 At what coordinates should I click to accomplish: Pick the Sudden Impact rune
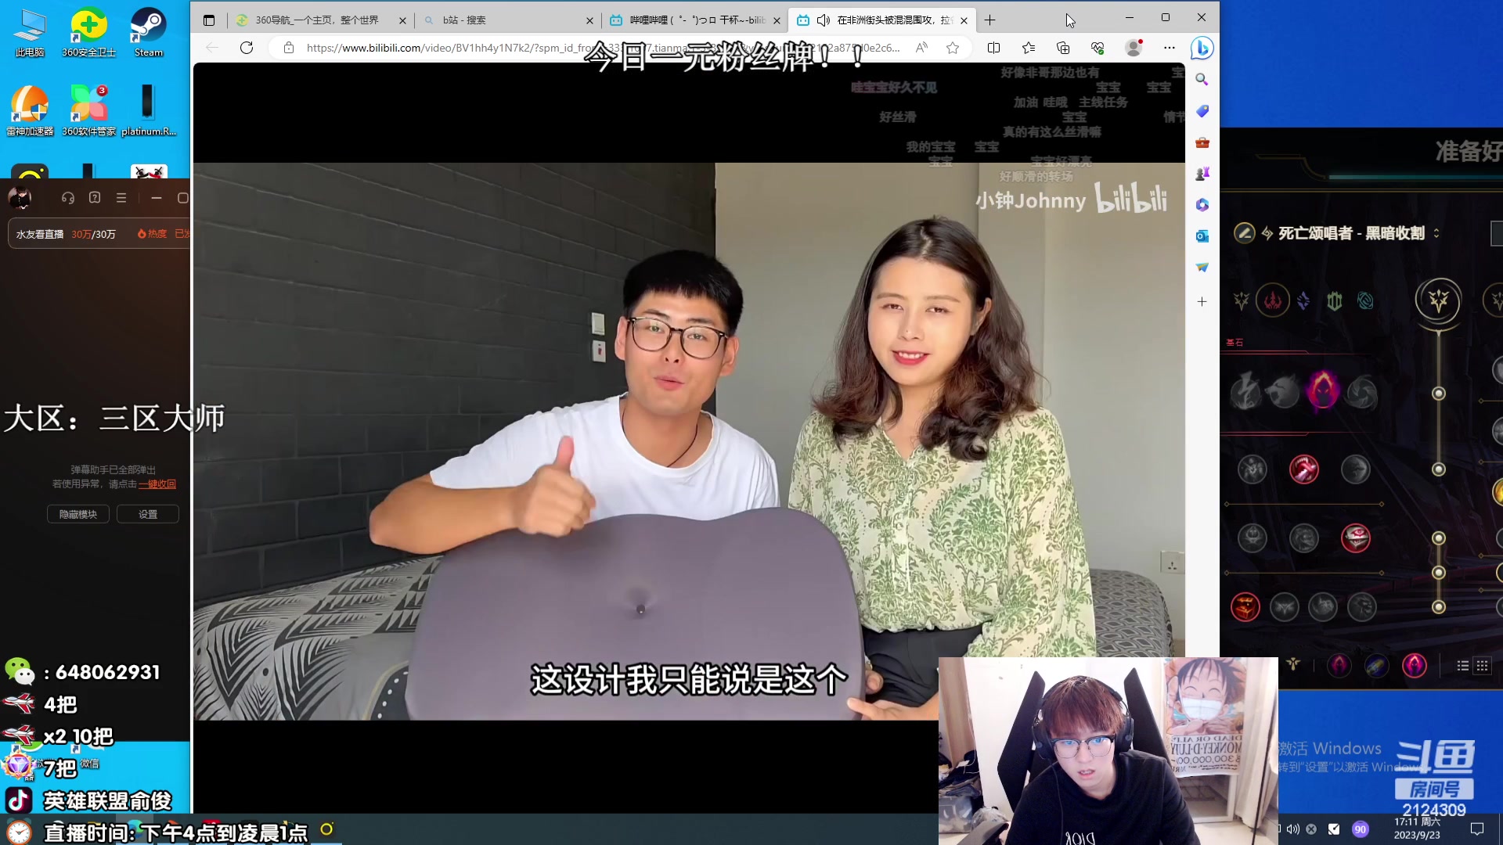pos(1356,469)
